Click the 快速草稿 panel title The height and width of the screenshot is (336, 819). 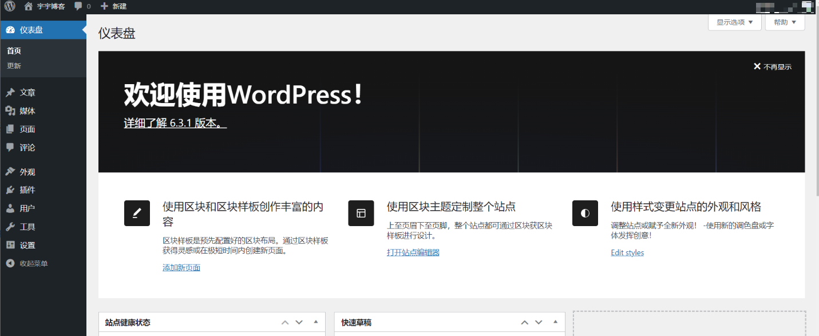[356, 323]
